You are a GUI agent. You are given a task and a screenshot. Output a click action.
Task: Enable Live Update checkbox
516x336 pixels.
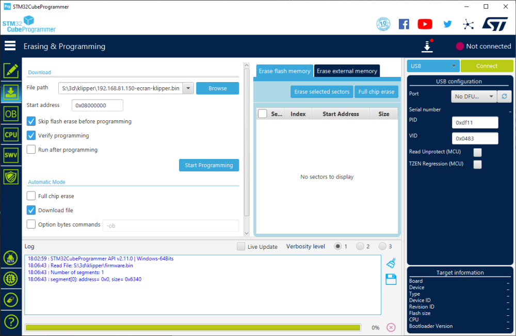pyautogui.click(x=241, y=247)
